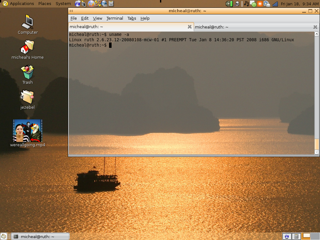Open the System menu
This screenshot has width=320, height=240.
click(x=63, y=4)
